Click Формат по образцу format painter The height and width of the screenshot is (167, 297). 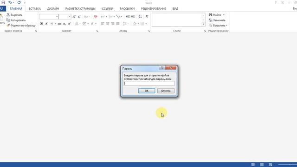21,26
